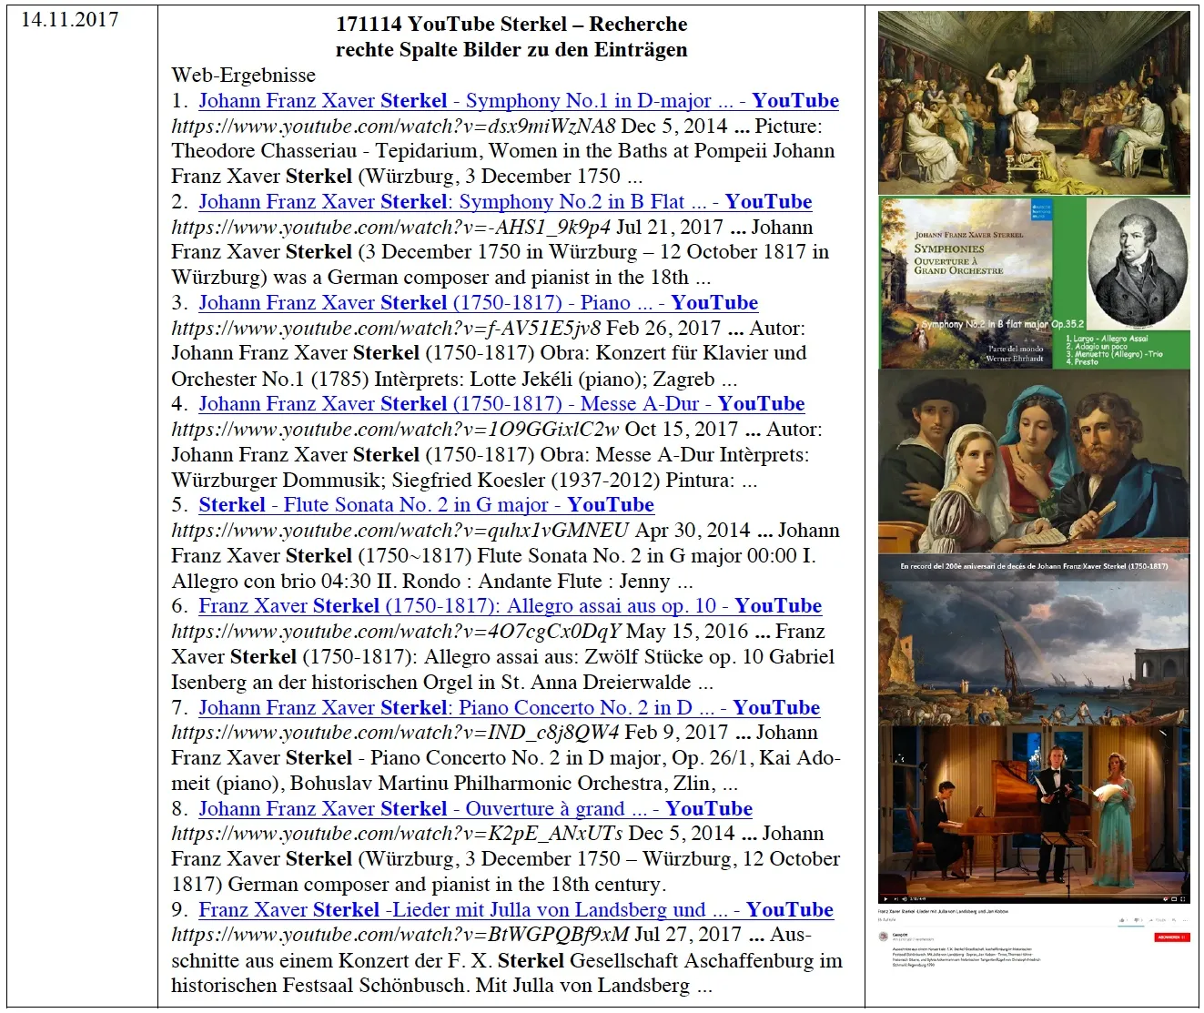The height and width of the screenshot is (1013, 1204).
Task: Open Lieder mit Julla von Landsberg link
Action: click(x=516, y=910)
